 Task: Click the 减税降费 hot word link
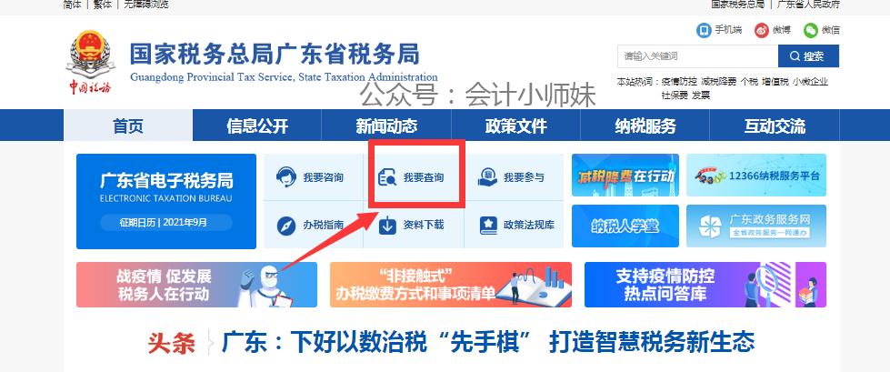pos(718,81)
